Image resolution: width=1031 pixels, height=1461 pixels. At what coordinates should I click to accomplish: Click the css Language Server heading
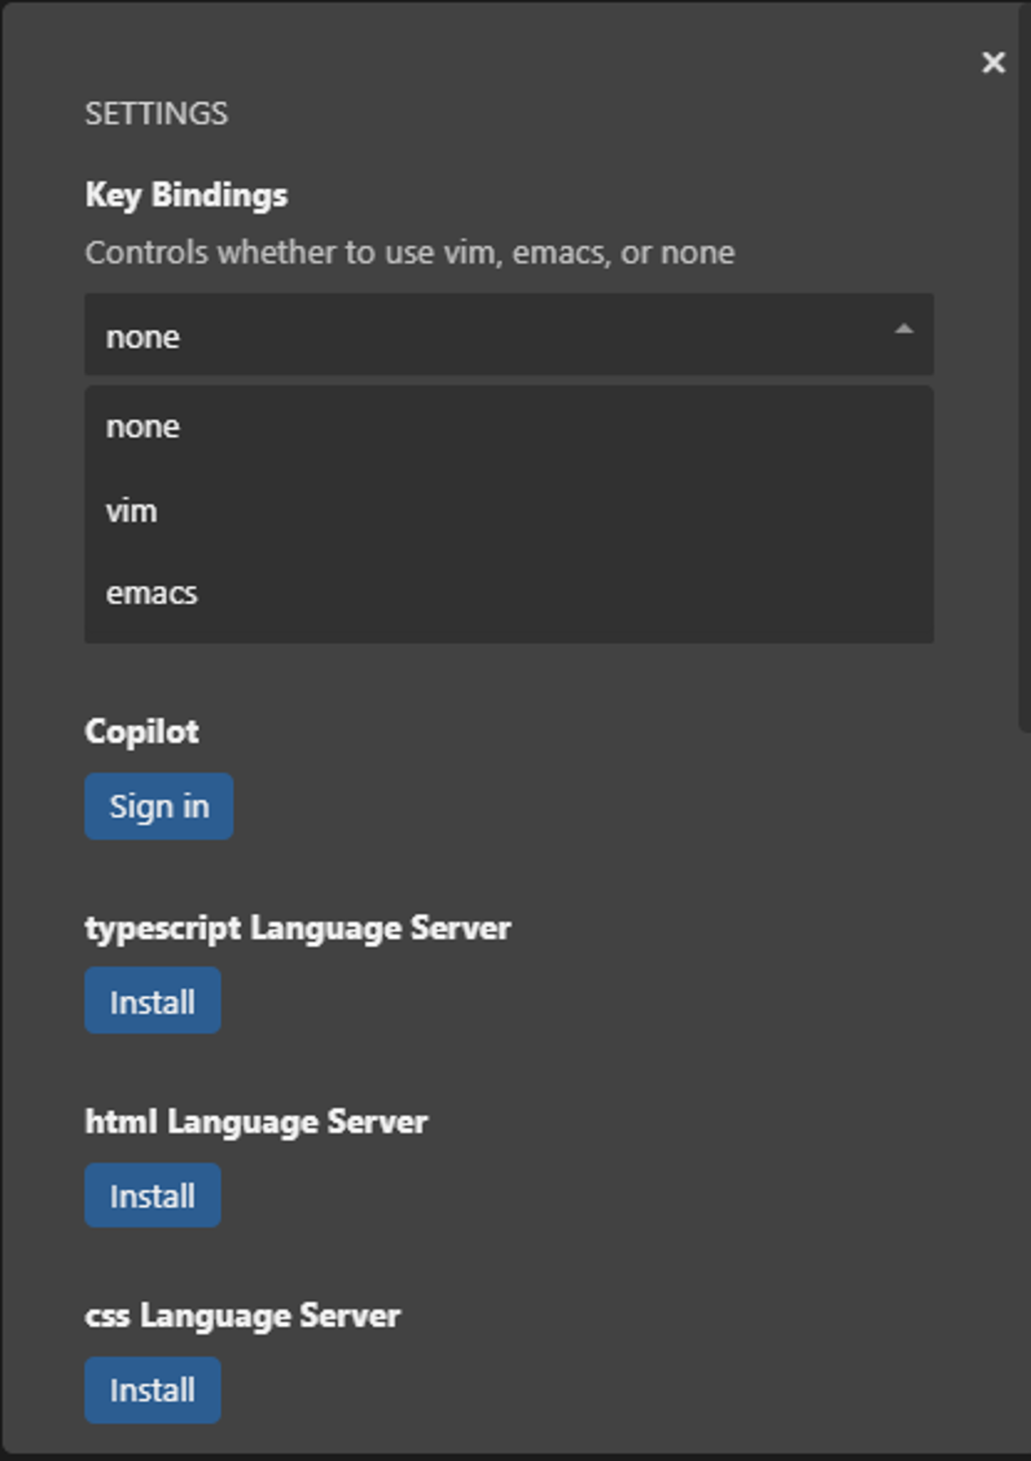coord(242,1316)
